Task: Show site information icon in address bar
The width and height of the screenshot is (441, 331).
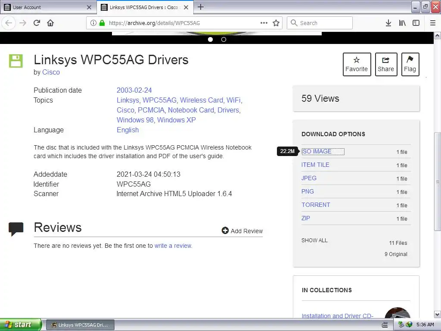Action: click(x=93, y=23)
